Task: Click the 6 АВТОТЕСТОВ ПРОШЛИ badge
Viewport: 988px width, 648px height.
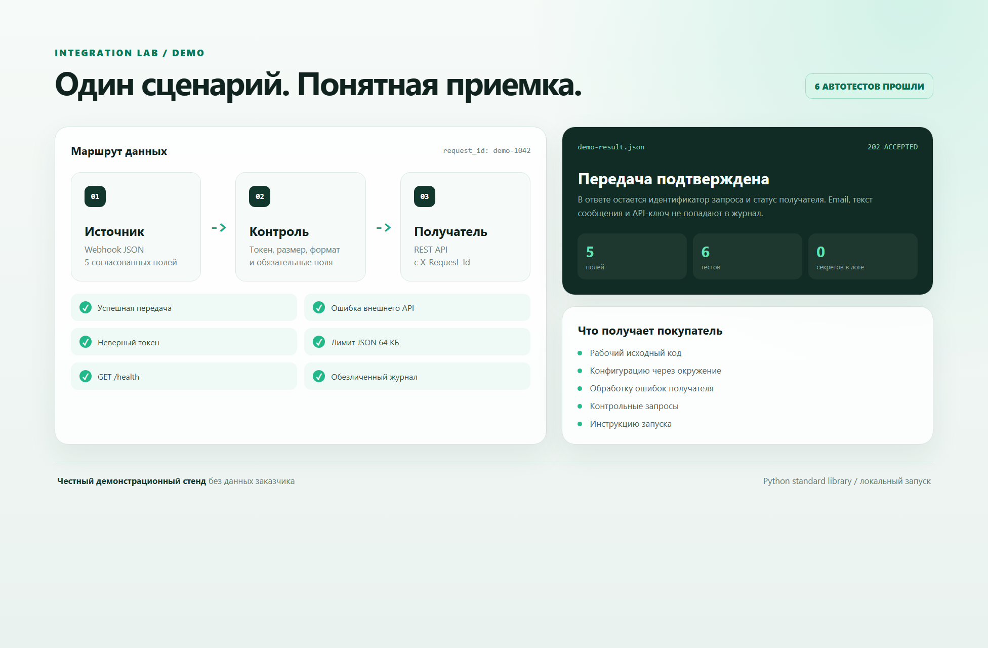Action: pos(869,86)
